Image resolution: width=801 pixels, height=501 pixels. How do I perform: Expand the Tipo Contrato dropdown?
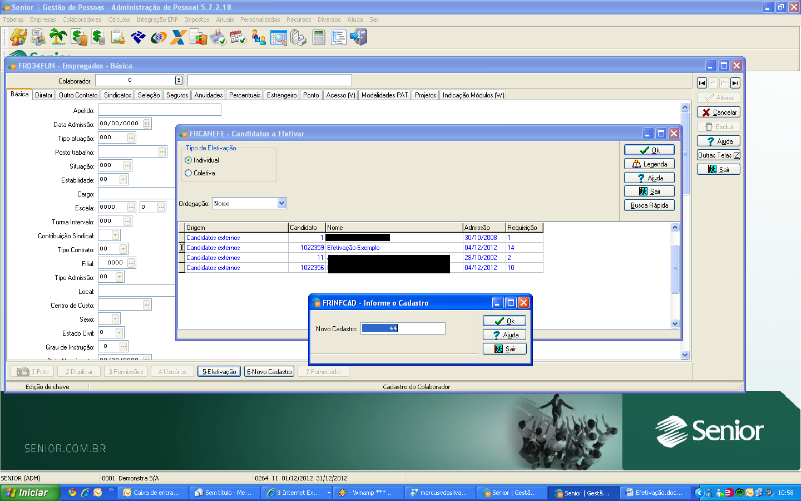(x=123, y=249)
